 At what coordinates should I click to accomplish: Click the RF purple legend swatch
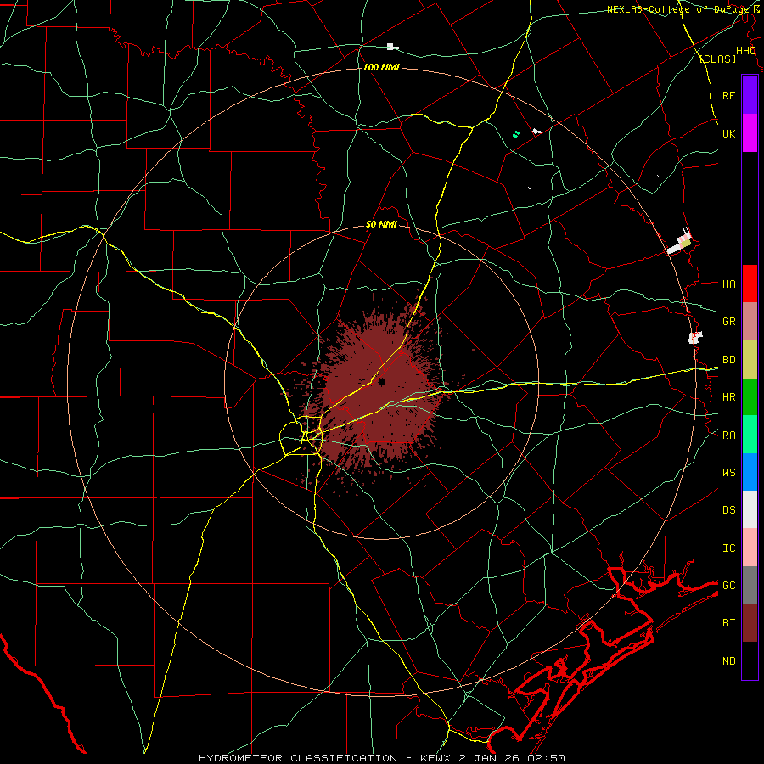pos(750,95)
